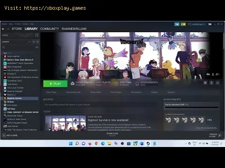
Task: Open advanced filter options icon beside the search field
Action: pyautogui.click(x=37, y=47)
